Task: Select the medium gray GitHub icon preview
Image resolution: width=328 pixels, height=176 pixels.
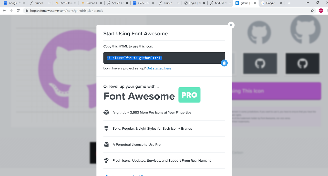Action: coord(259,33)
